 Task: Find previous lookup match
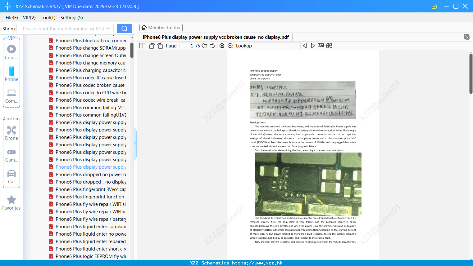pyautogui.click(x=305, y=46)
